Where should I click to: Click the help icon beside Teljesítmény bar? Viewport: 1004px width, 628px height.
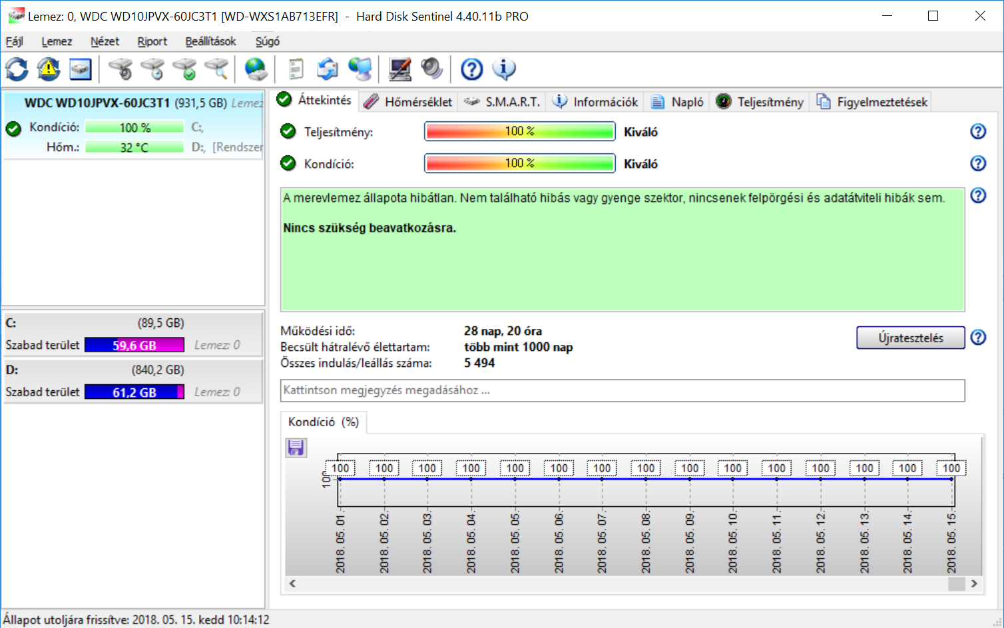978,131
